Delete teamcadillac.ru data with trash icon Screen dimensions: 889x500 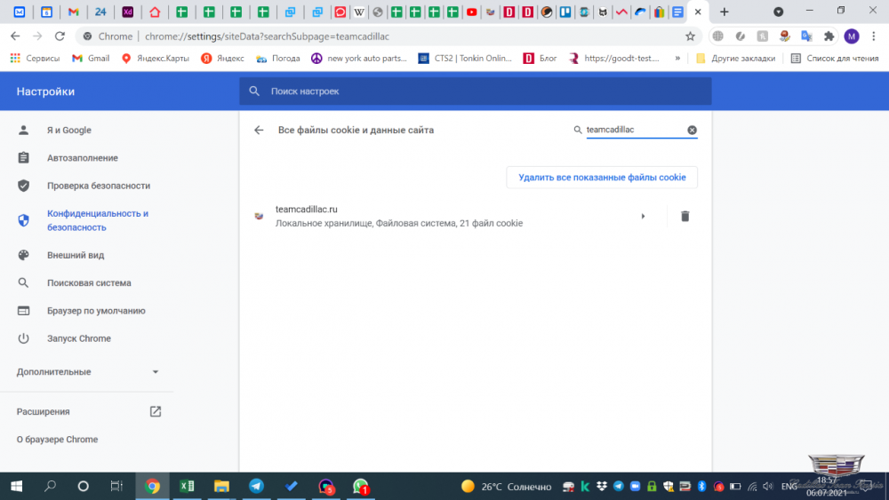point(685,217)
